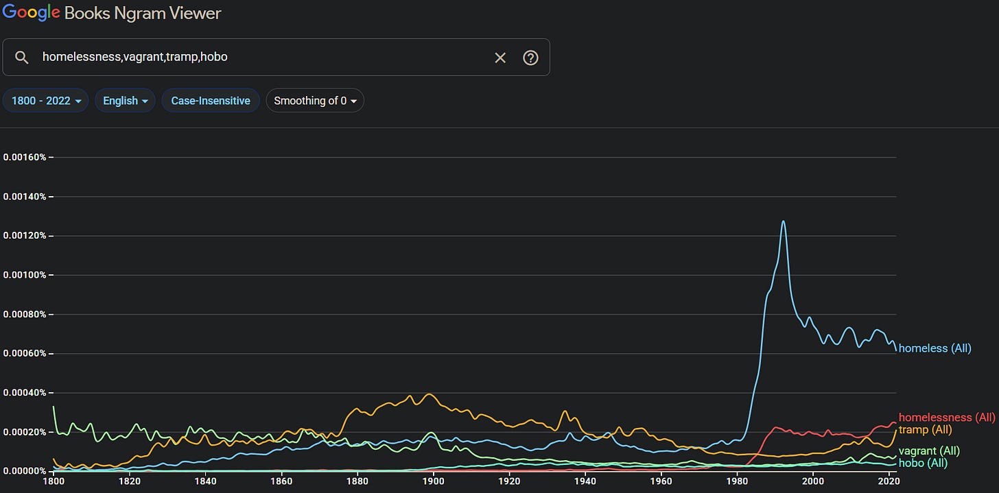Click the Google Books Ngram Viewer logo
The image size is (999, 493).
coord(112,13)
